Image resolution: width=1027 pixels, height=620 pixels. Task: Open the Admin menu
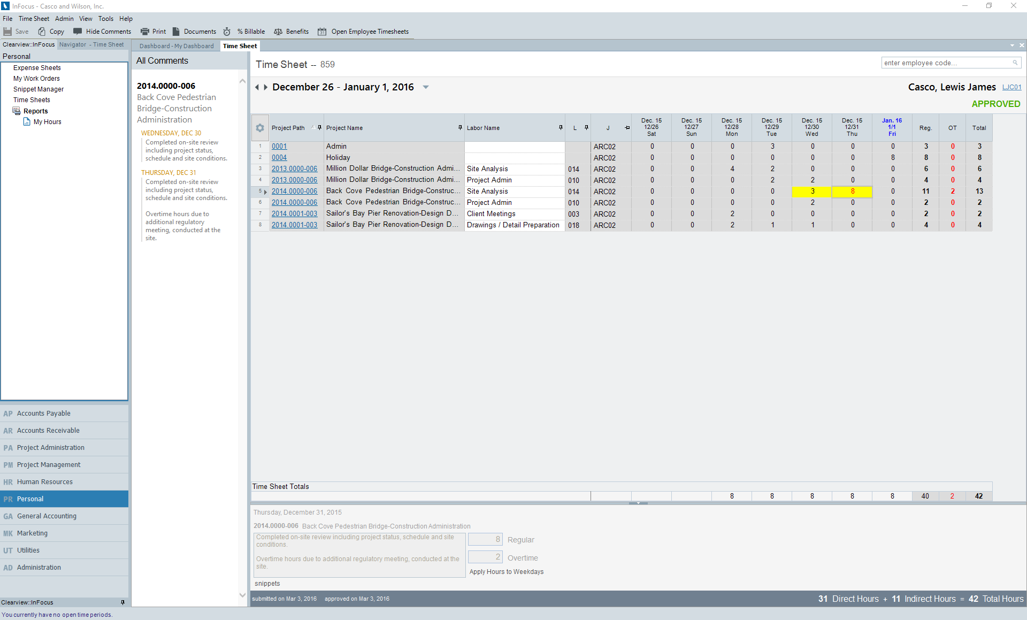point(64,19)
